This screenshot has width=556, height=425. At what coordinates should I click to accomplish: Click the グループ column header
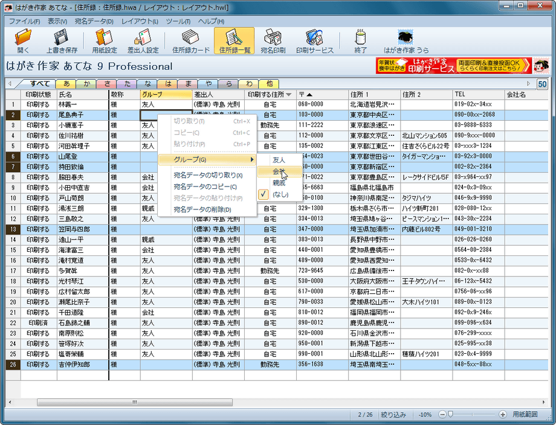pyautogui.click(x=166, y=95)
